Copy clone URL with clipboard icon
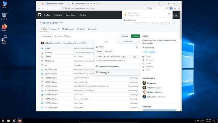This screenshot has height=123, width=218. [x=135, y=57]
